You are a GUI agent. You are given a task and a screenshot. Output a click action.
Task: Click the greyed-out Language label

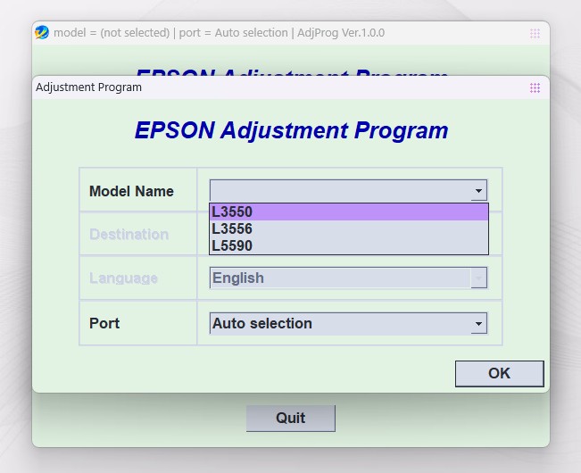pyautogui.click(x=123, y=278)
